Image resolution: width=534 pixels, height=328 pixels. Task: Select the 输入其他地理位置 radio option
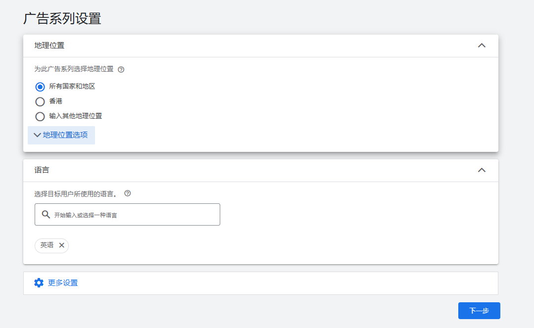(x=40, y=116)
